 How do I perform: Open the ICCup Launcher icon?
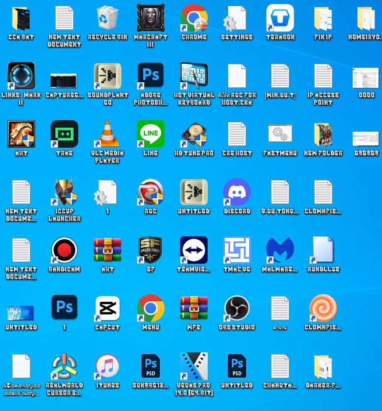click(64, 193)
